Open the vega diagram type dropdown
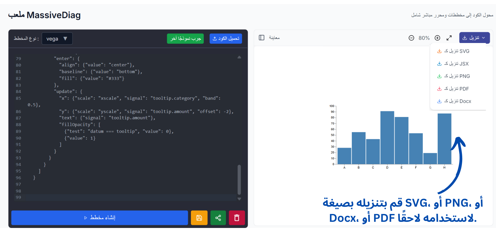The image size is (496, 232). (57, 39)
